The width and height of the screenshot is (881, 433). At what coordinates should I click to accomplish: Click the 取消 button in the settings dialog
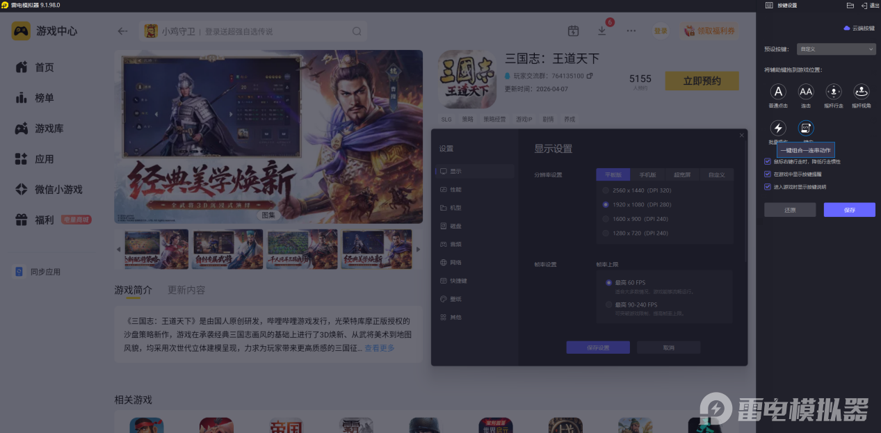point(669,348)
